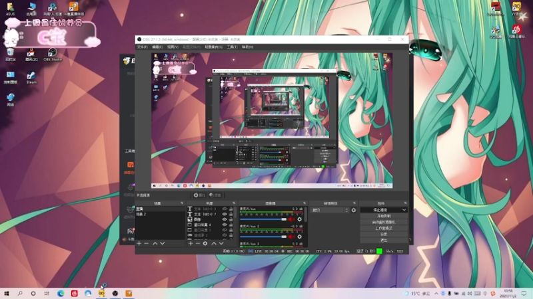Toggle lock on 文本 (GDI+) 7 source
Image resolution: width=533 pixels, height=299 pixels.
click(x=231, y=214)
